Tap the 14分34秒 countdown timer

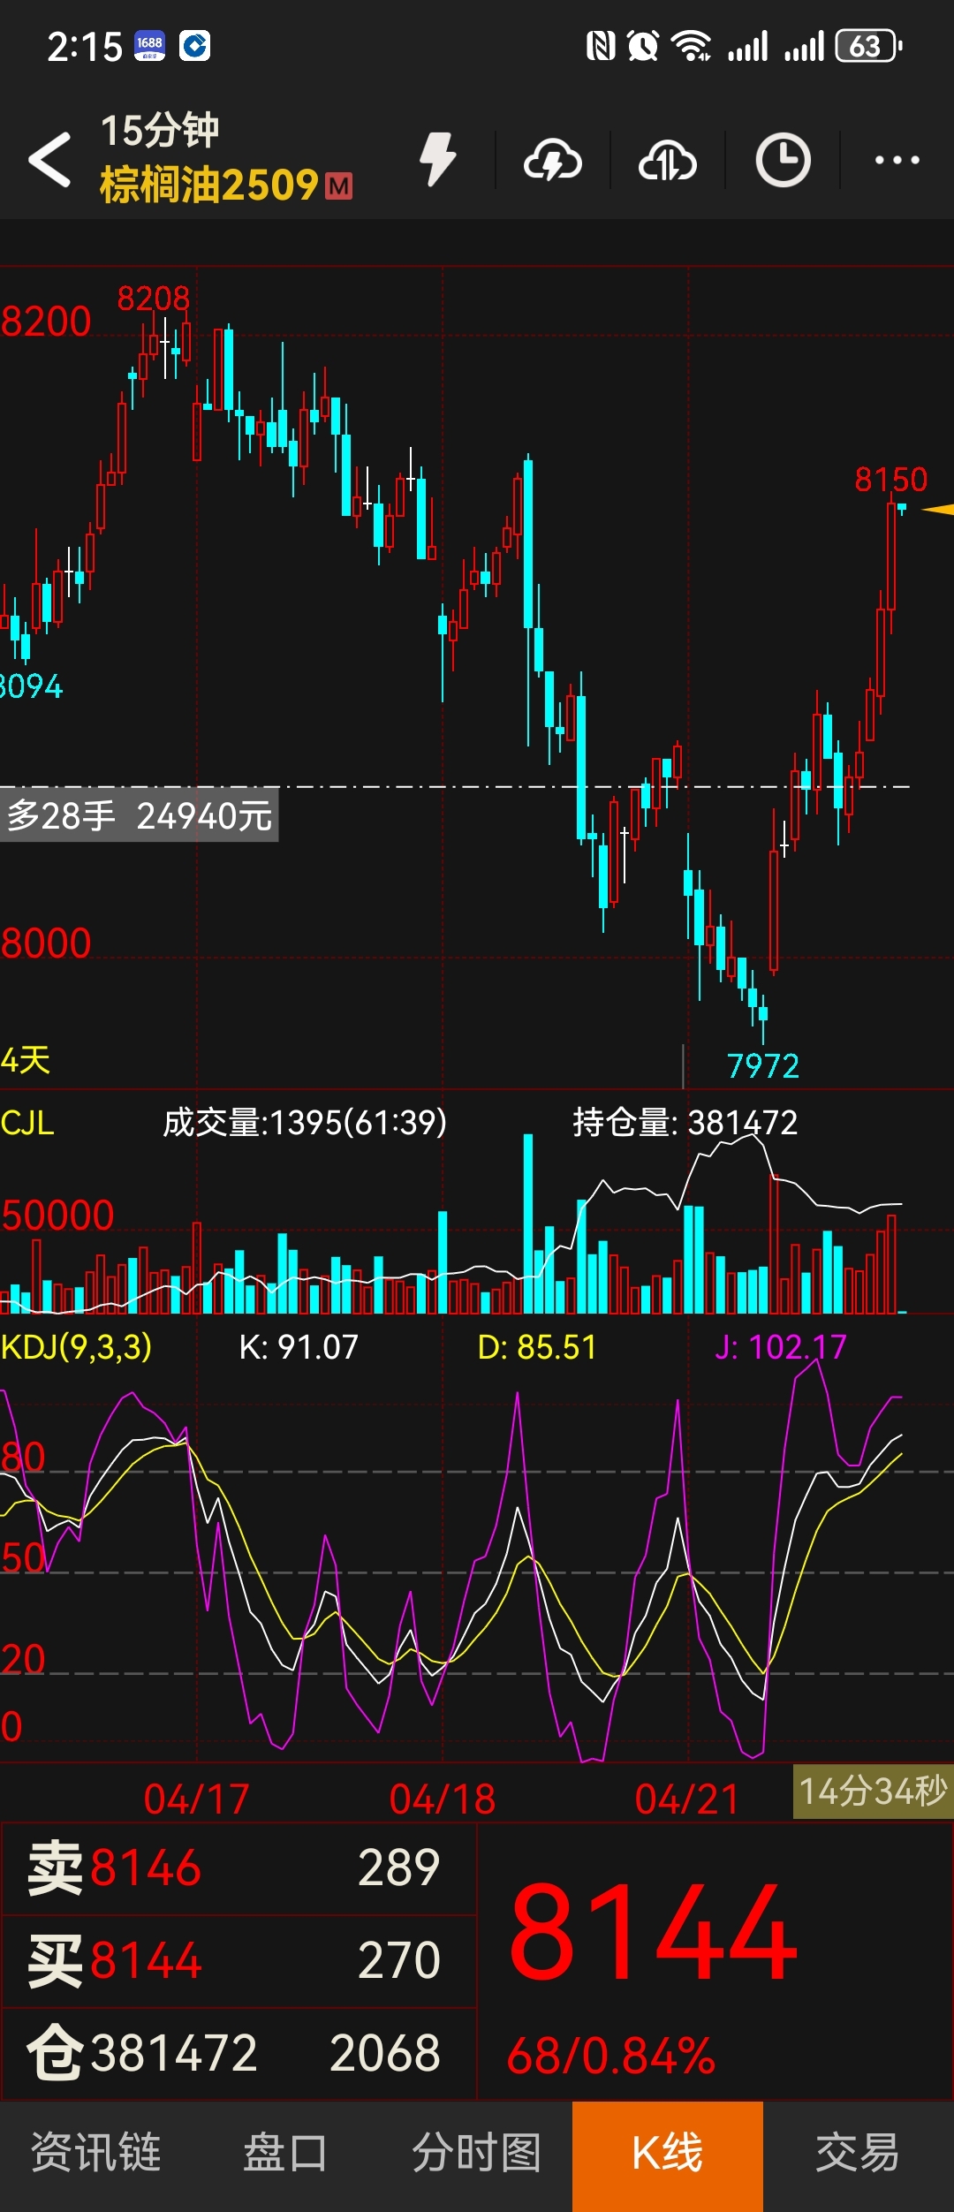coord(873,1792)
